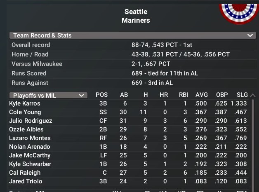
Task: Click on Jake McCarthy's name
Action: pos(30,155)
